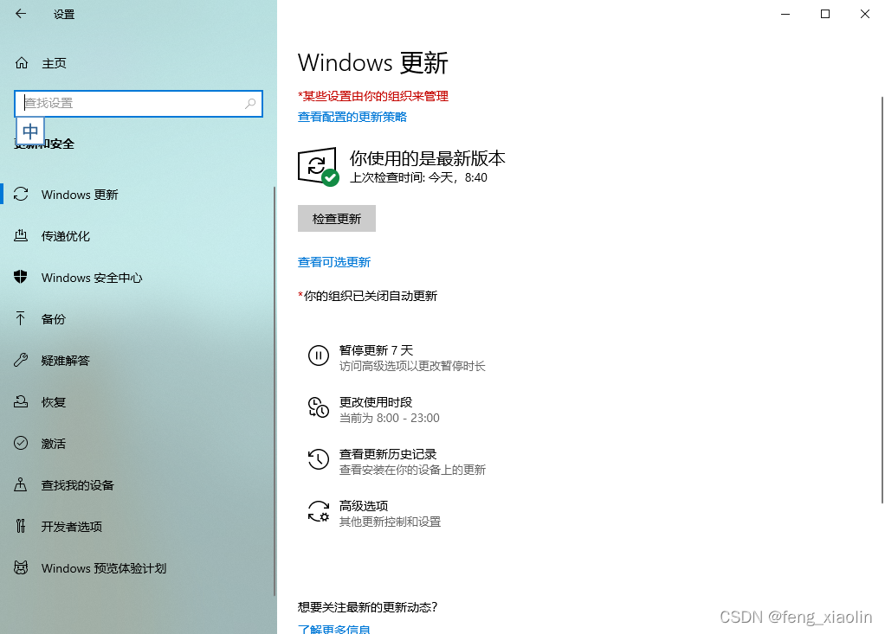The height and width of the screenshot is (634, 885).
Task: Click the pause icon for 暂停更新 7 天
Action: pyautogui.click(x=319, y=355)
